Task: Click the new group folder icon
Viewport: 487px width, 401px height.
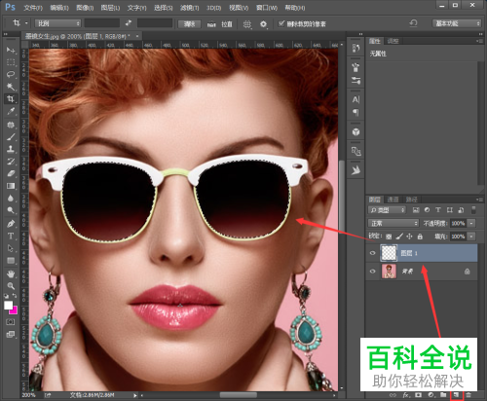Action: click(443, 395)
